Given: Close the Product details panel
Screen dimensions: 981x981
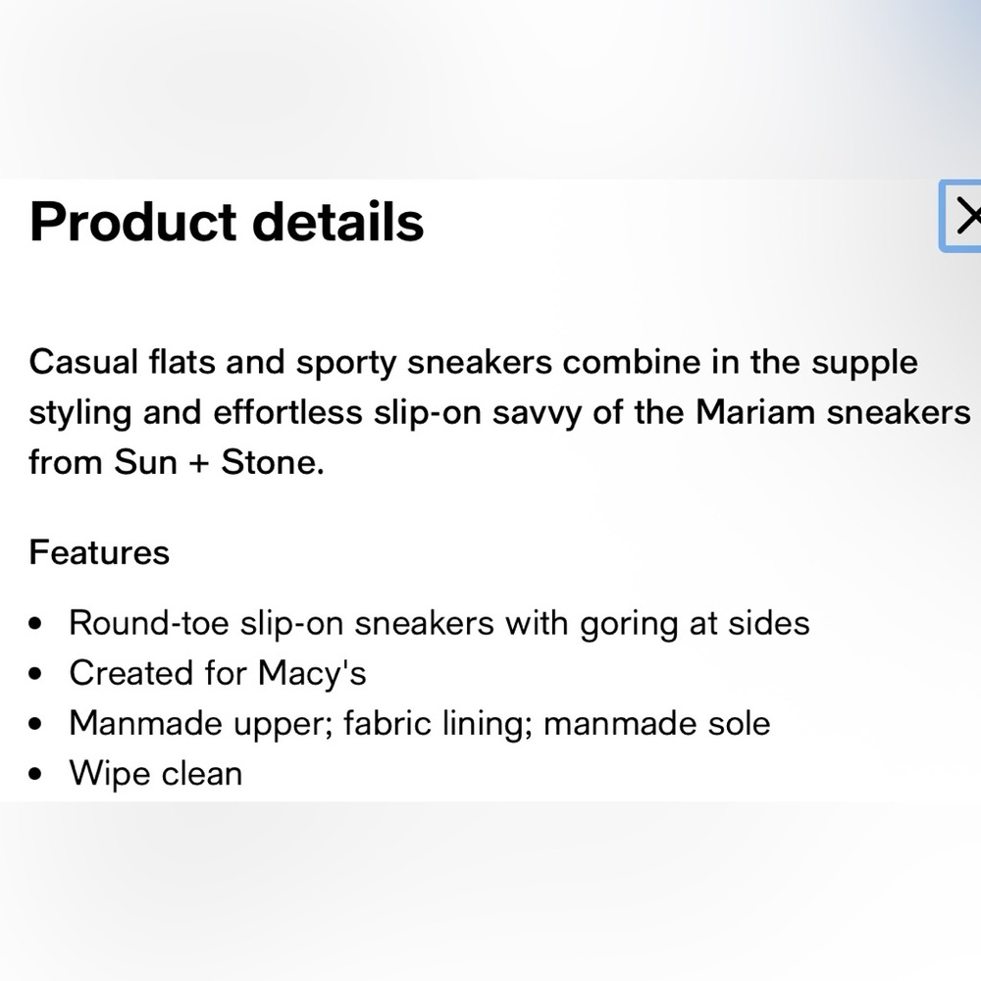Looking at the screenshot, I should 961,216.
